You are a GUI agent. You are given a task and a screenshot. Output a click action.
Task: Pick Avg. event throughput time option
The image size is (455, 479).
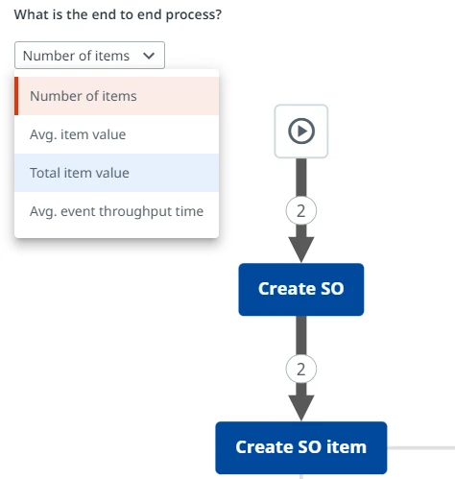click(x=117, y=211)
